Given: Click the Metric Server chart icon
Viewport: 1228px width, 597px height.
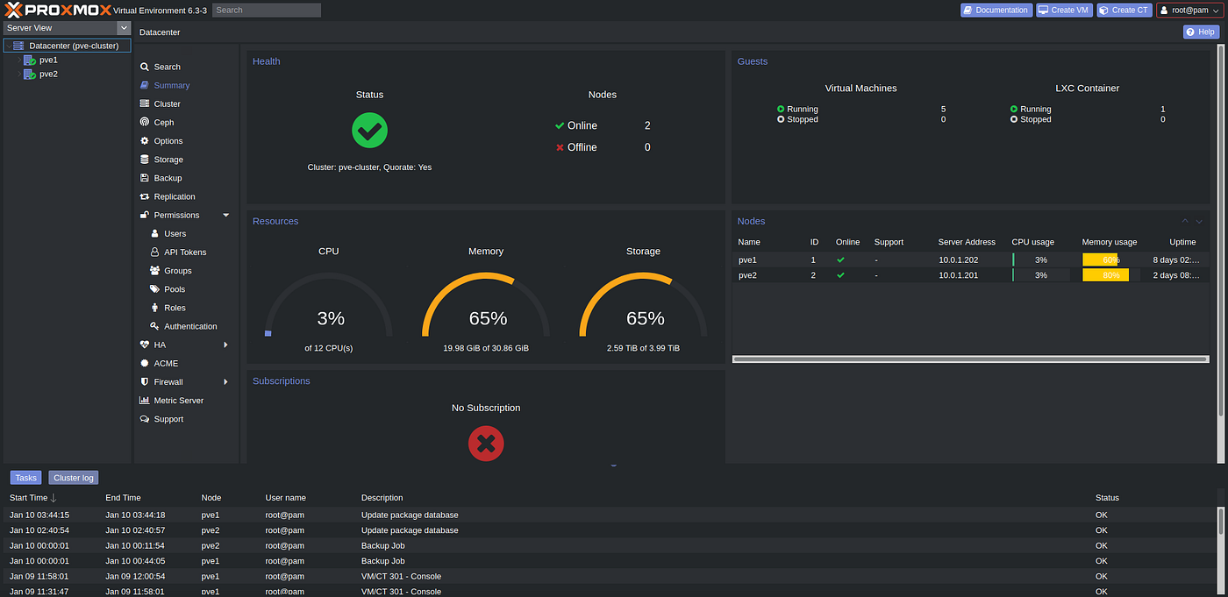Looking at the screenshot, I should tap(145, 400).
